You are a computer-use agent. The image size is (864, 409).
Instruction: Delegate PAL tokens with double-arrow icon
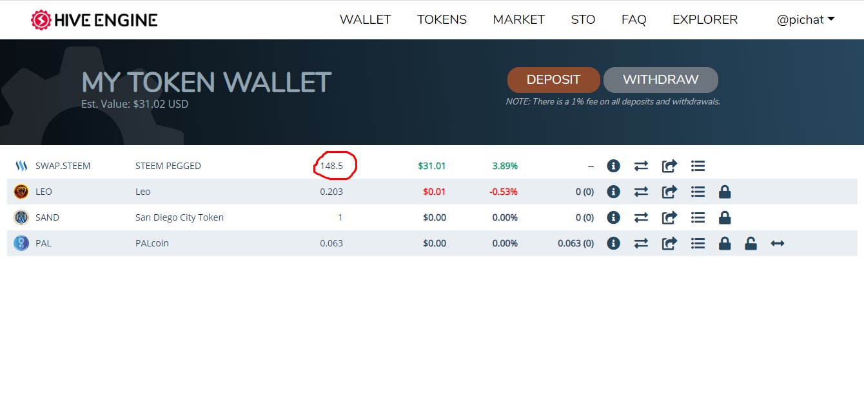tap(778, 243)
